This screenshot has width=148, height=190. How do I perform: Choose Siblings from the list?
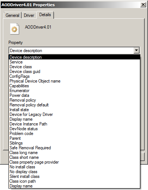(75, 143)
